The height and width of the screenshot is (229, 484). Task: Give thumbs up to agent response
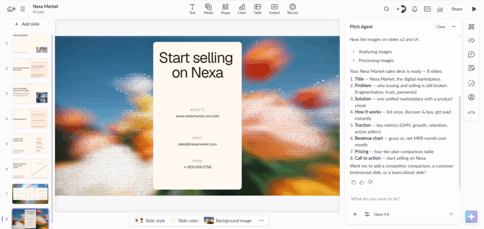coord(362,182)
